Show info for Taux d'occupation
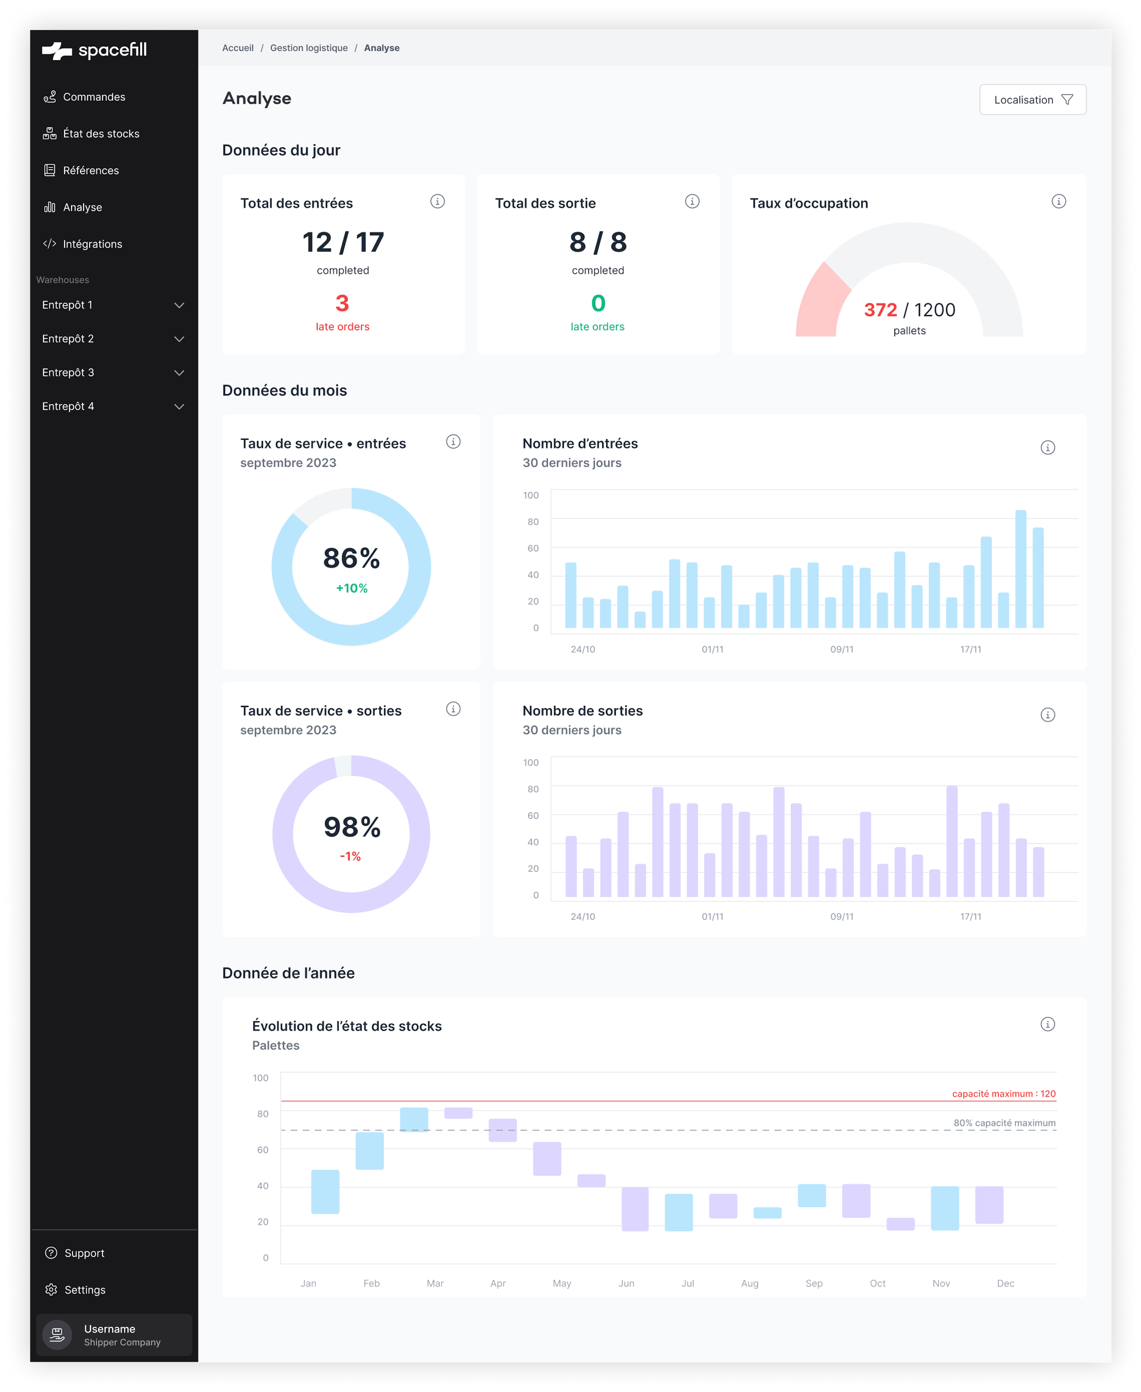This screenshot has height=1392, width=1141. [x=1058, y=201]
